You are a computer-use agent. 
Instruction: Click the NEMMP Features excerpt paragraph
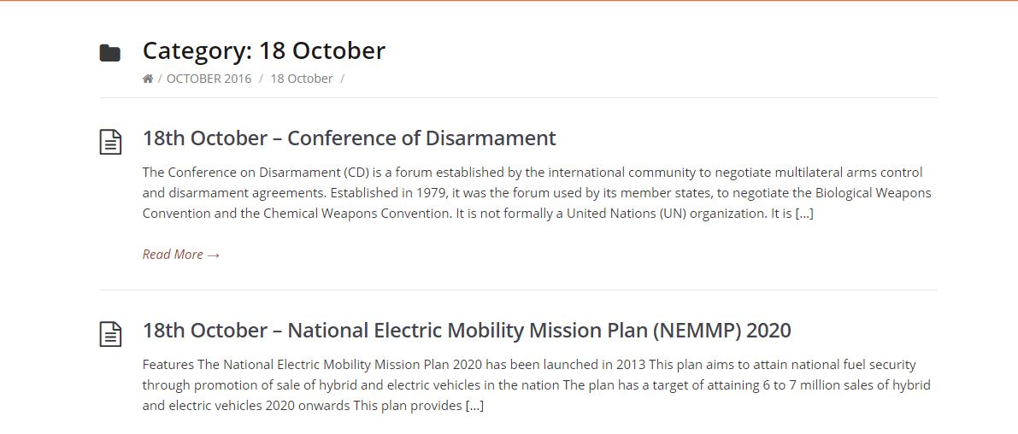tap(536, 385)
